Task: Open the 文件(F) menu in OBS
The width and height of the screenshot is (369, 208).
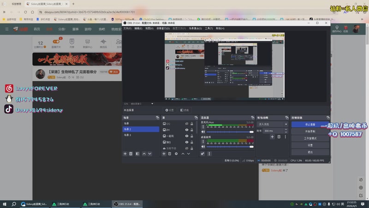Action: pos(127,28)
